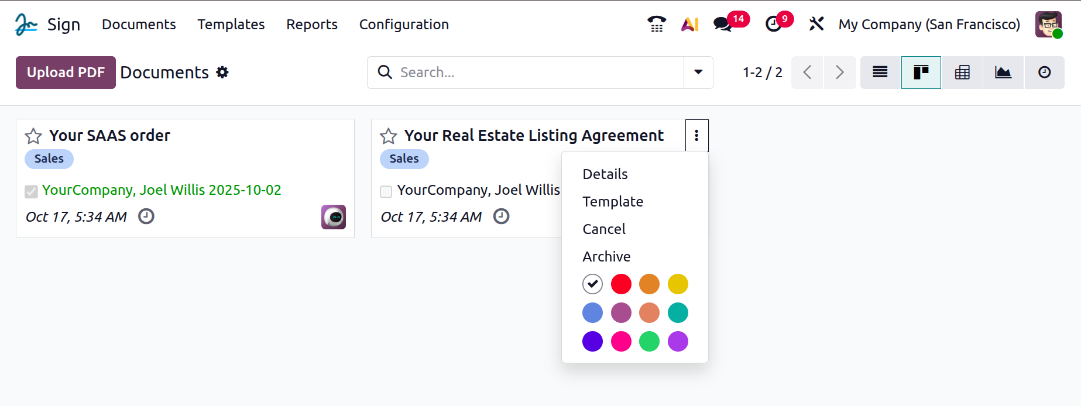Open the VoIP phone icon
The image size is (1081, 406).
point(656,24)
